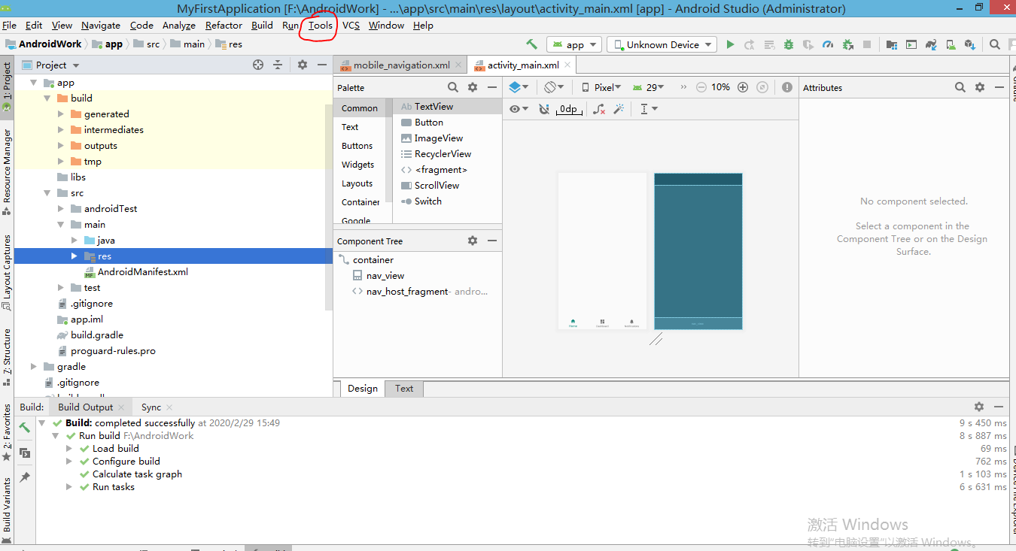Zoom out the design surface
The height and width of the screenshot is (551, 1016).
pyautogui.click(x=701, y=87)
